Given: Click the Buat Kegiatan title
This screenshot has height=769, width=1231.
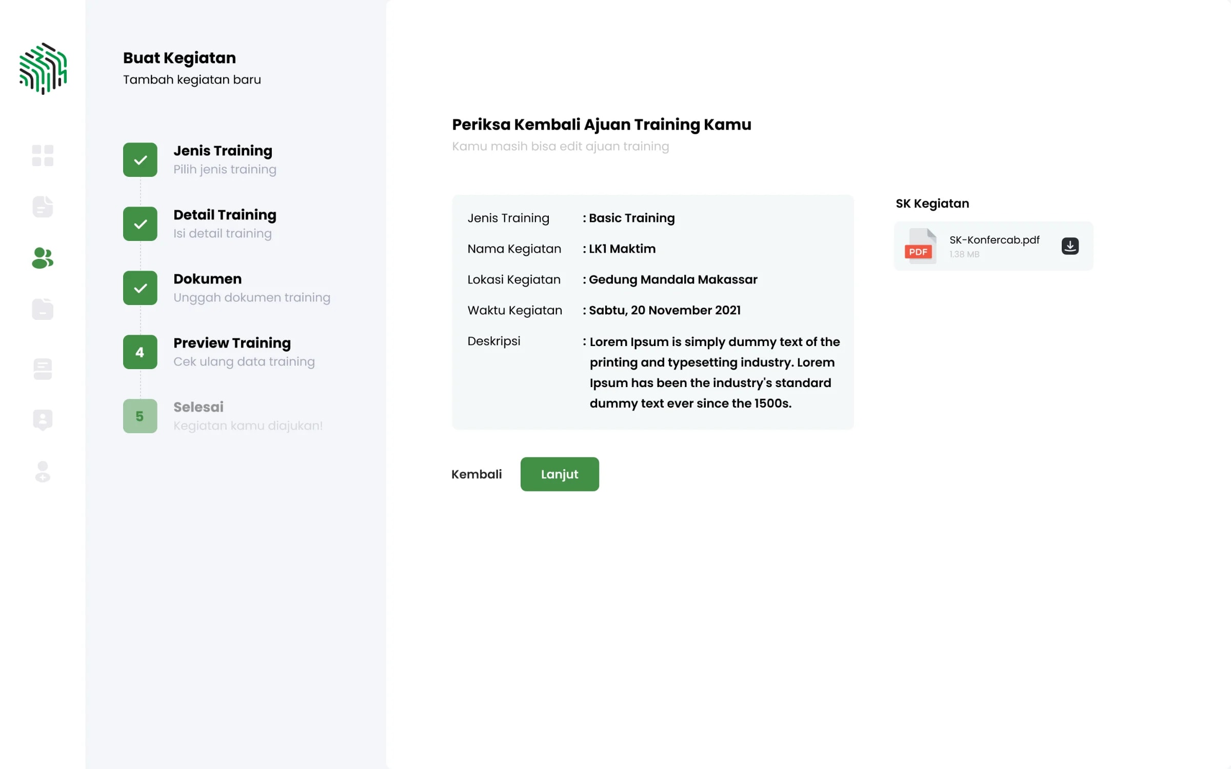Looking at the screenshot, I should pyautogui.click(x=180, y=58).
